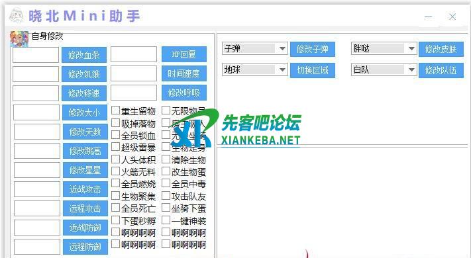Viewport: 471px width, 258px height.
Task: Tick the 攻击队友 checkbox
Action: pos(166,196)
